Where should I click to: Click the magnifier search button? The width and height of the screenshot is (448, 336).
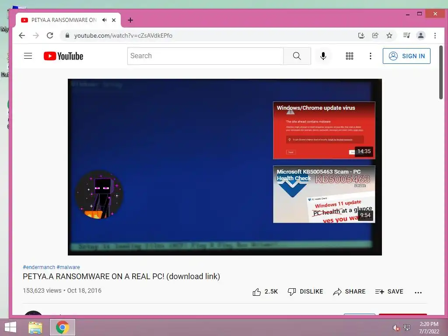(297, 56)
